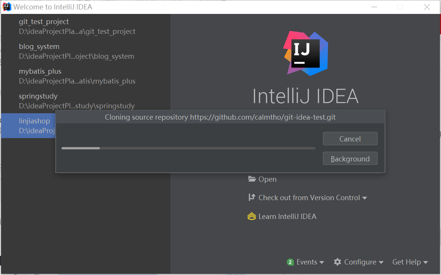Click path D:\ideaProjectPla...a\git_test_project
Viewport: 441px width, 275px height.
[77, 32]
